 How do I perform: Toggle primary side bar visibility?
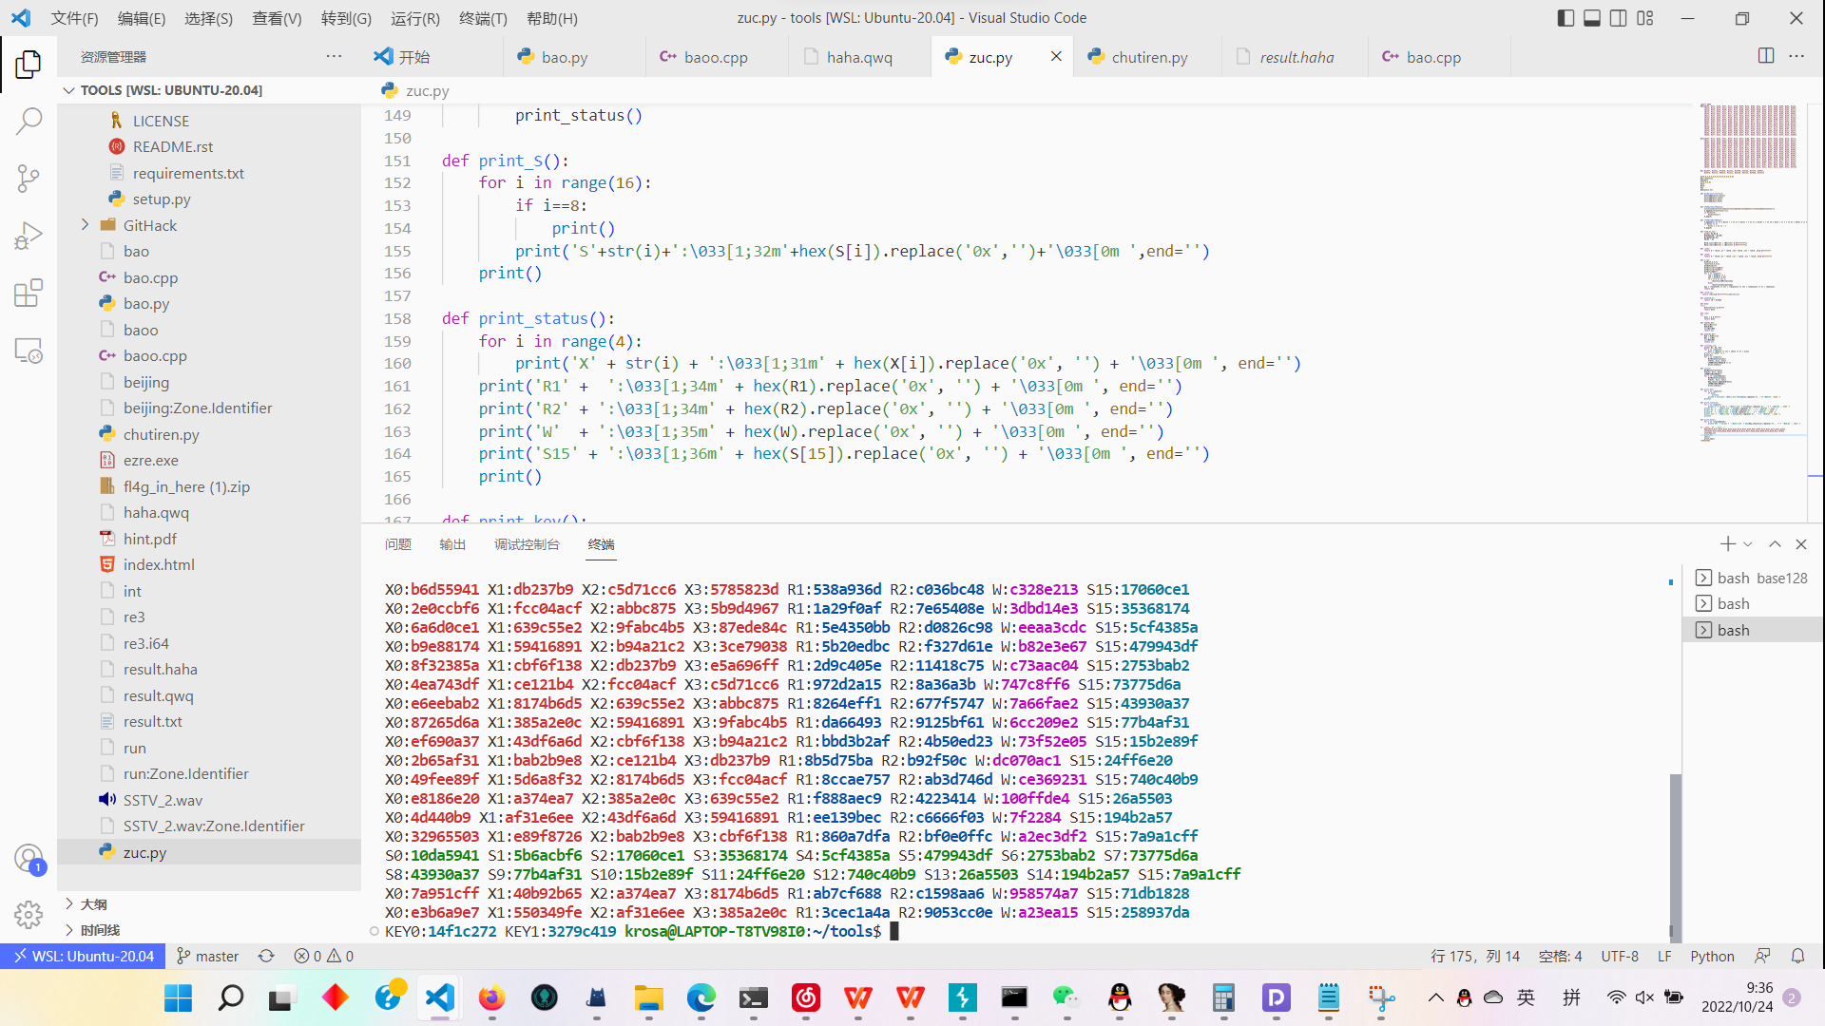click(1566, 18)
